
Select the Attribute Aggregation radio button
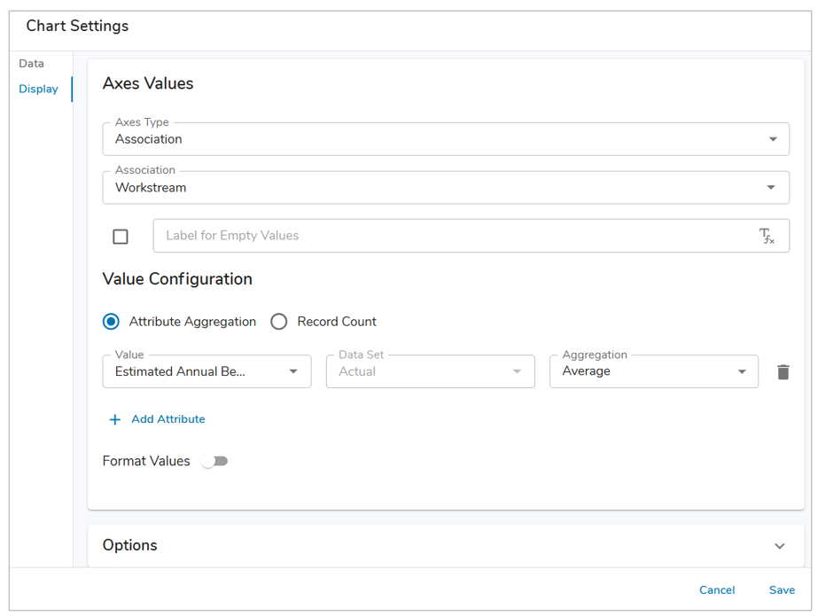(112, 322)
